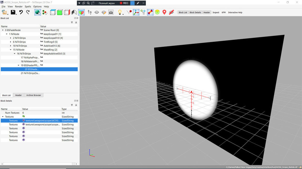
Task: Click the Save floppy disk icon
Action: click(x=13, y=12)
